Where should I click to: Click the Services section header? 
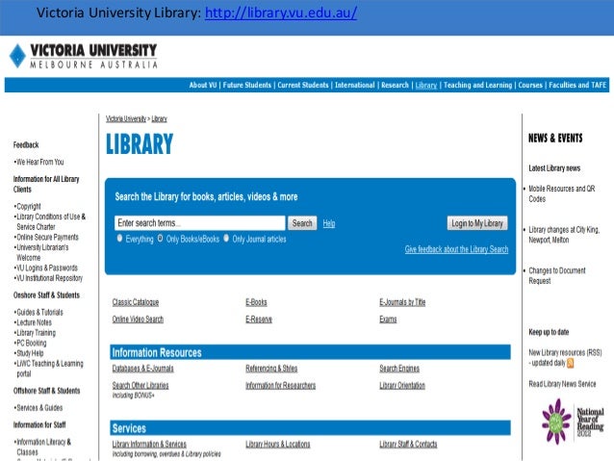310,427
